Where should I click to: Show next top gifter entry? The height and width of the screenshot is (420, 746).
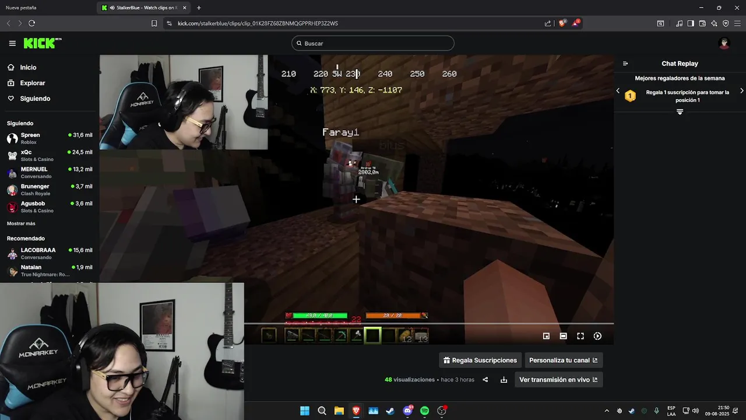click(741, 91)
